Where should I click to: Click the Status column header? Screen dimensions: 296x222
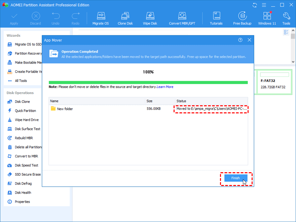[212, 101]
